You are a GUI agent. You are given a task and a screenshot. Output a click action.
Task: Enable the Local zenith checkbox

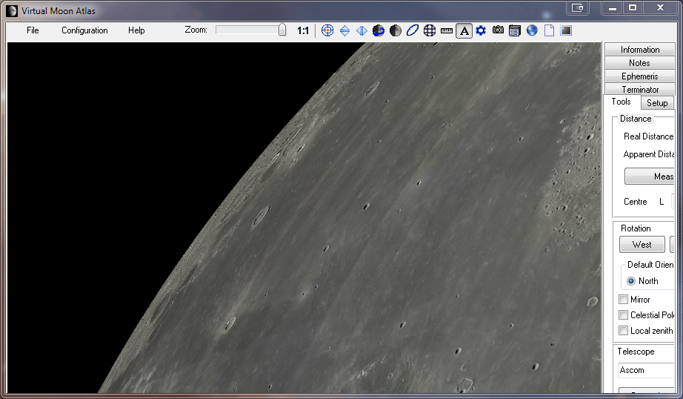coord(623,331)
